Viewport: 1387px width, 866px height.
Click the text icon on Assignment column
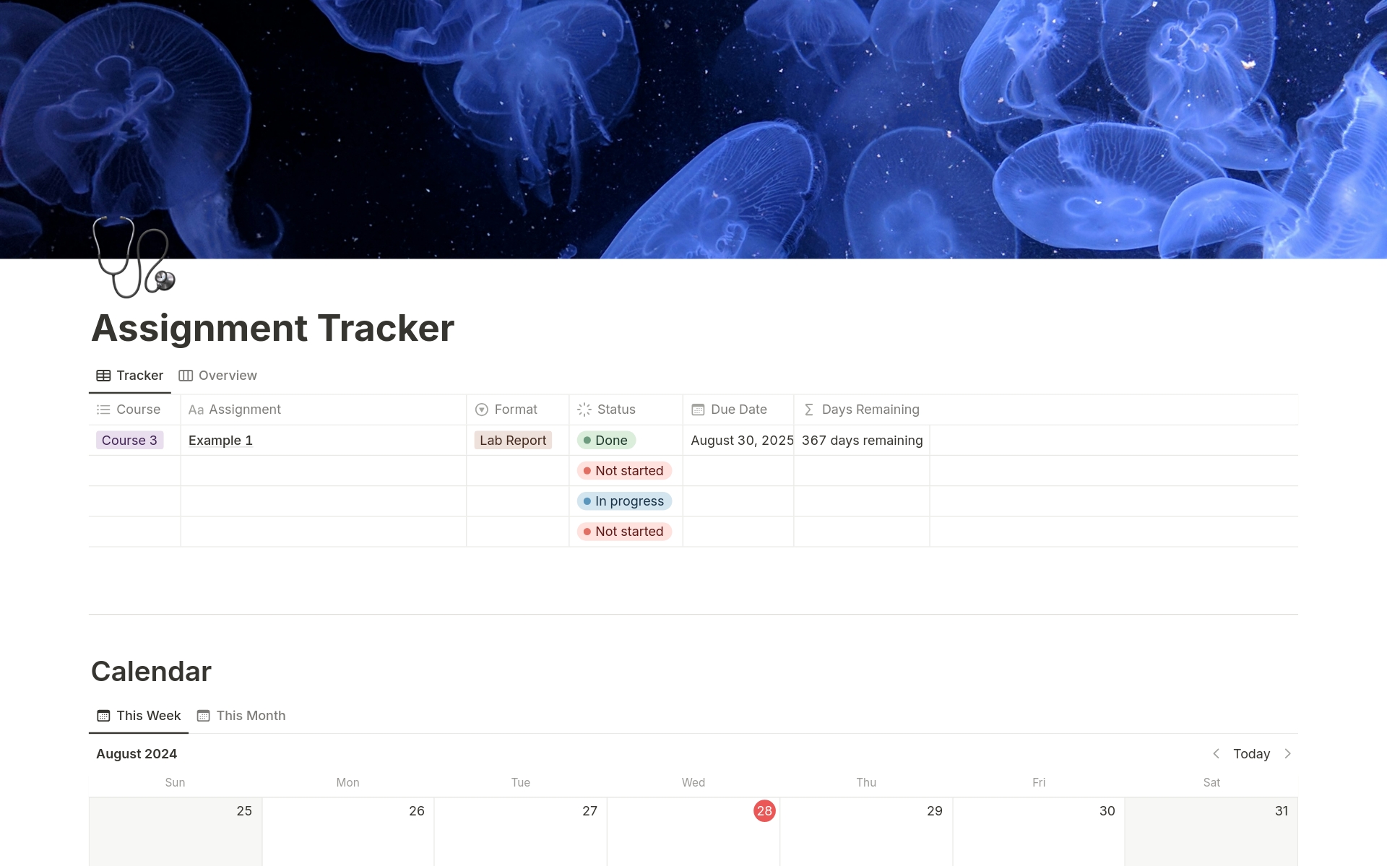197,409
